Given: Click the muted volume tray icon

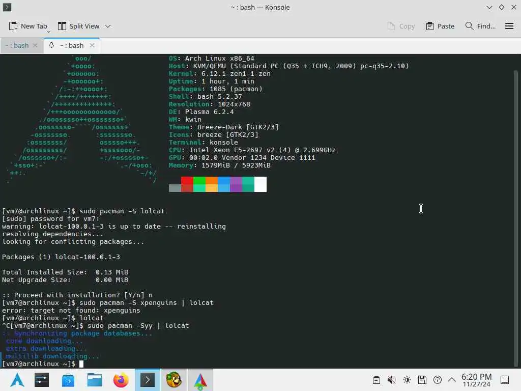Looking at the screenshot, I should [x=392, y=380].
